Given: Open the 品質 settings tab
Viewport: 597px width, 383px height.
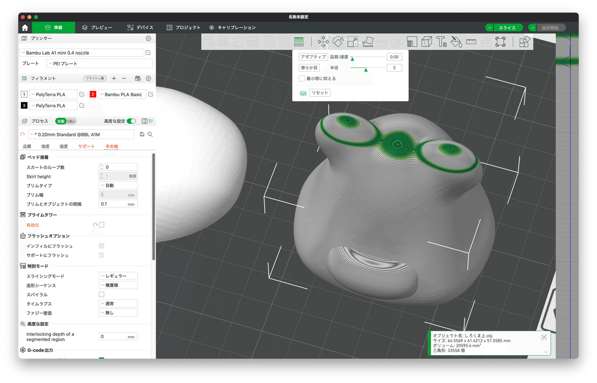Looking at the screenshot, I should 27,146.
